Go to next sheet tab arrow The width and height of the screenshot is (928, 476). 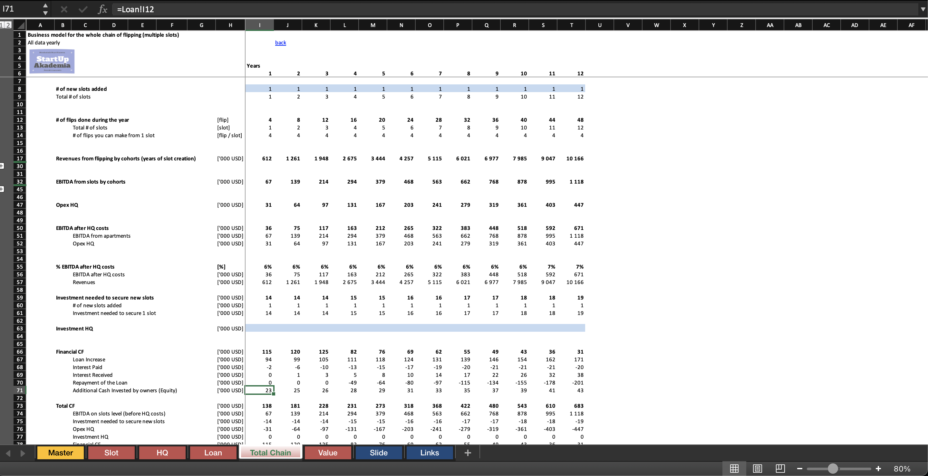point(23,453)
